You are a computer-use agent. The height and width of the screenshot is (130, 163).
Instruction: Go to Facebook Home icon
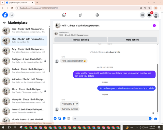[x=64, y=15]
